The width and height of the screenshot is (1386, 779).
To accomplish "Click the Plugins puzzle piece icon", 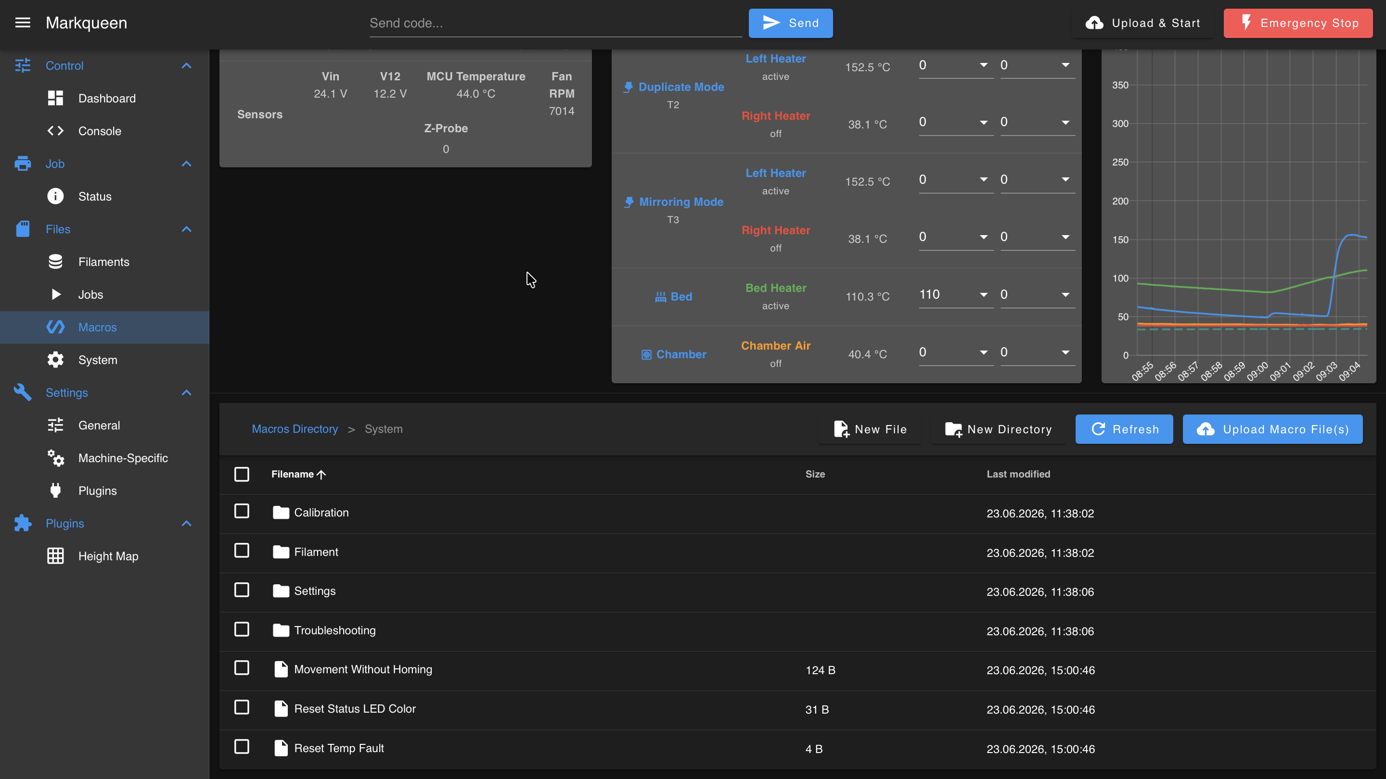I will coord(23,524).
